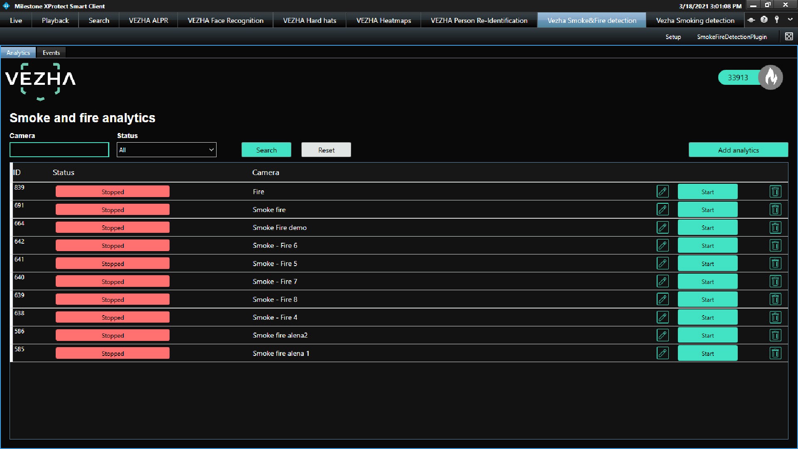Open editor for Smoke Fire demo
Image resolution: width=798 pixels, height=449 pixels.
[663, 227]
